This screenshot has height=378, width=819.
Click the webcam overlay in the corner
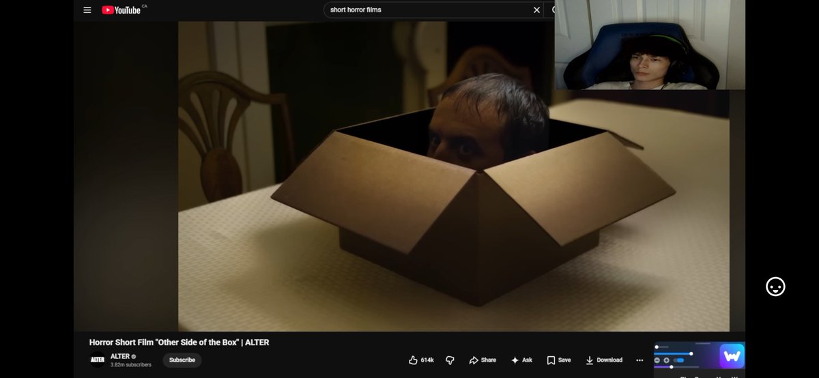(649, 44)
